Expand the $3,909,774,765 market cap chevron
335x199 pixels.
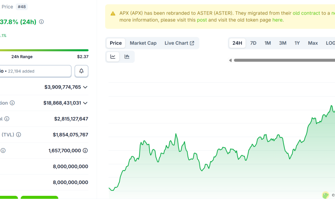point(85,87)
